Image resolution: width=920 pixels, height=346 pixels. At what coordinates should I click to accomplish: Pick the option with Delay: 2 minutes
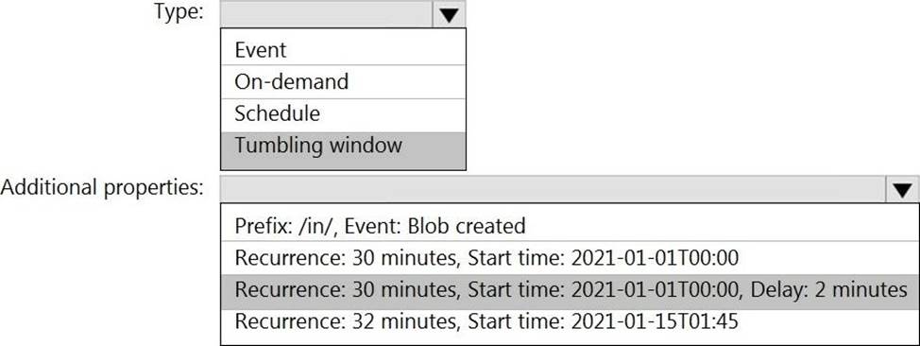coord(570,289)
